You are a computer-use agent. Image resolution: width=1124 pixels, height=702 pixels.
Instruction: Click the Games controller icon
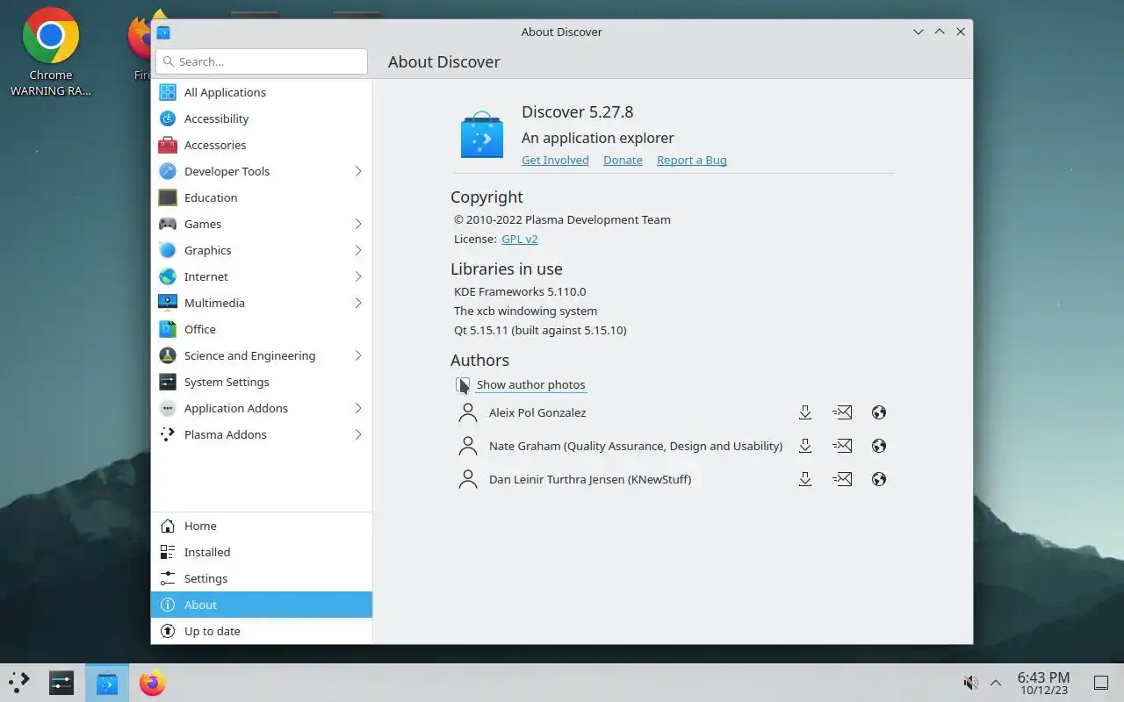click(x=168, y=224)
